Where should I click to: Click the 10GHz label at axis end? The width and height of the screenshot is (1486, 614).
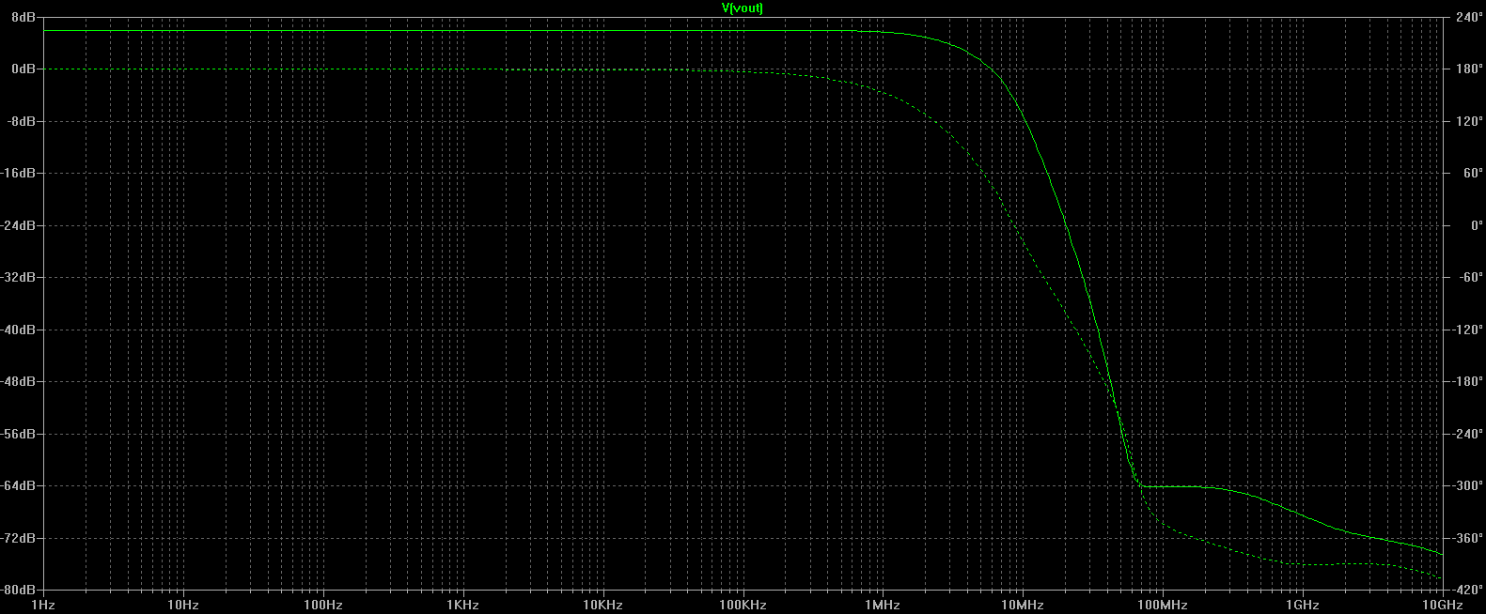tap(1442, 605)
